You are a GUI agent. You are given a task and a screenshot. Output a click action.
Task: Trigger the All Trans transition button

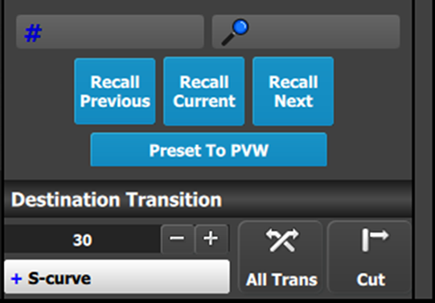[x=281, y=257]
